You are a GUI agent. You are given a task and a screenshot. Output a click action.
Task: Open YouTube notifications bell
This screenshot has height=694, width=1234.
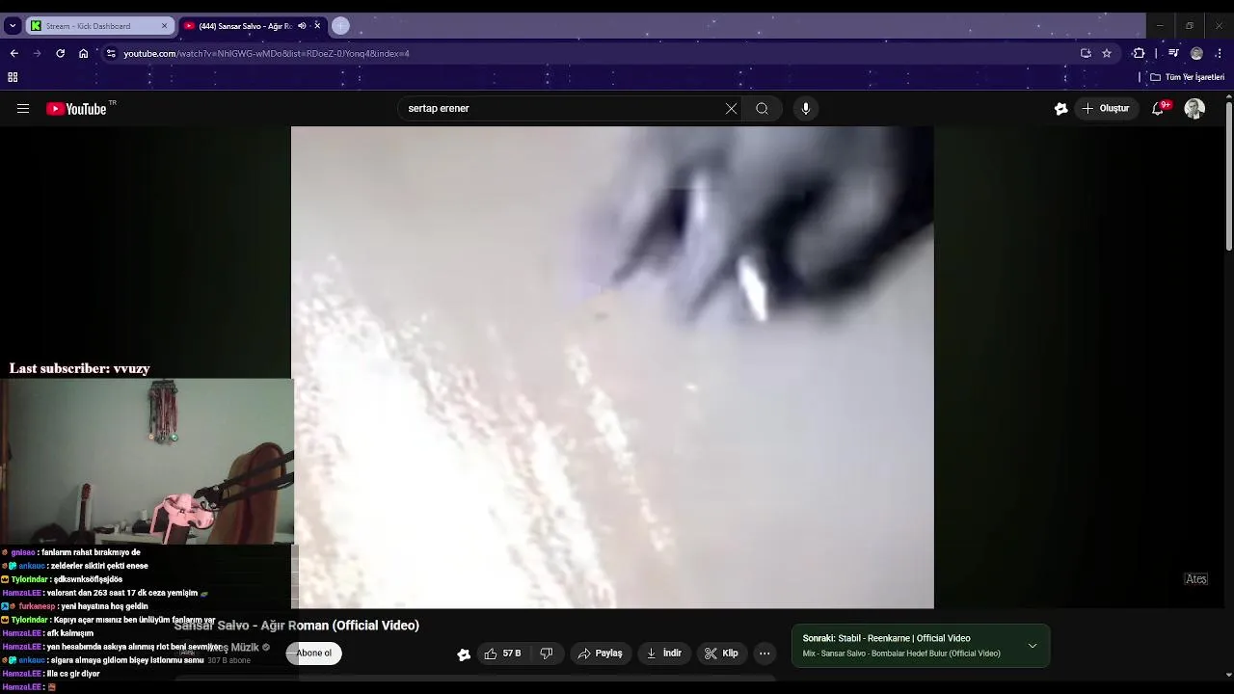click(x=1158, y=109)
